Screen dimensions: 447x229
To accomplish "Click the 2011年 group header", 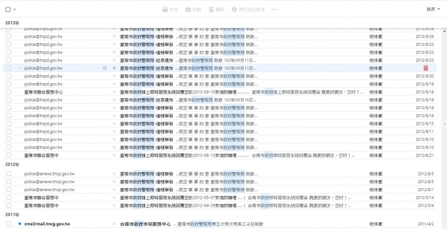I will tap(12, 215).
